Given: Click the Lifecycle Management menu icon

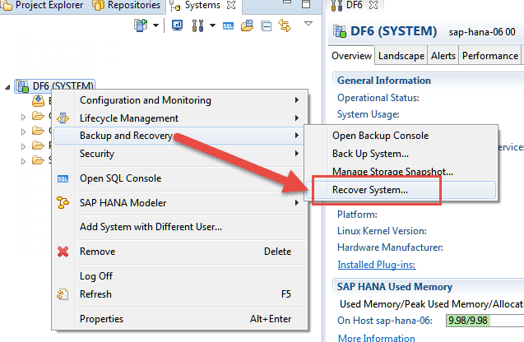Looking at the screenshot, I should (x=63, y=118).
